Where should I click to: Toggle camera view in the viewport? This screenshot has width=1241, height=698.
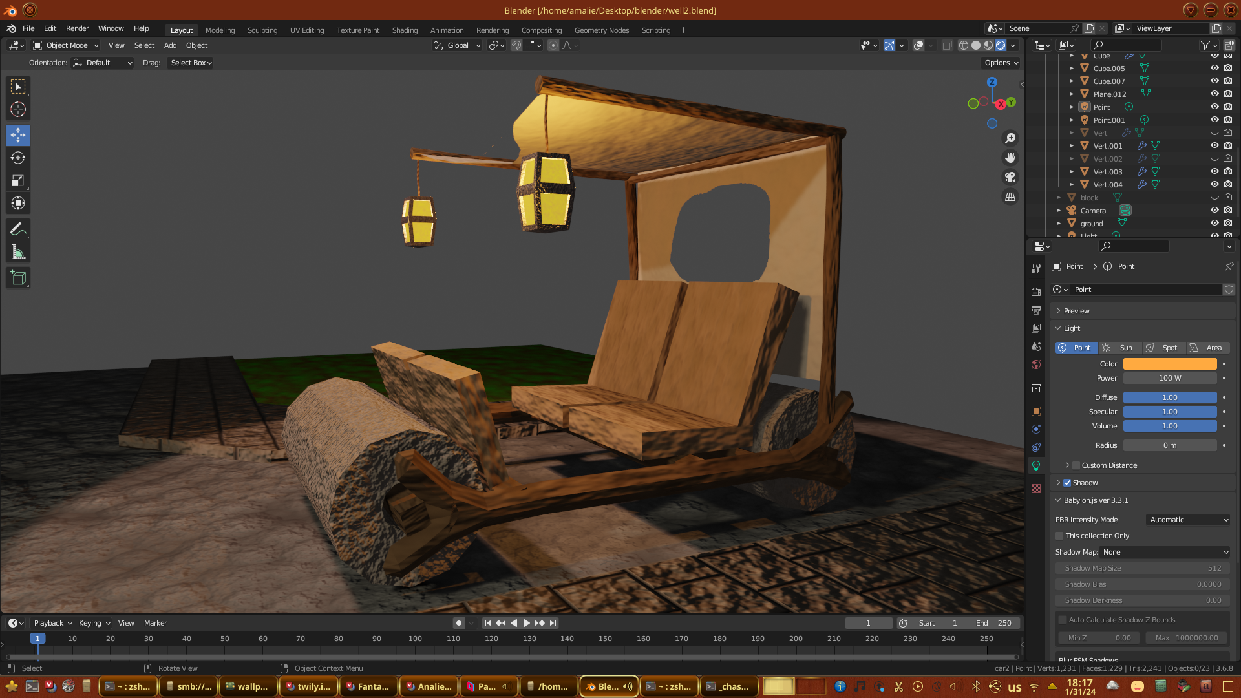[1010, 177]
